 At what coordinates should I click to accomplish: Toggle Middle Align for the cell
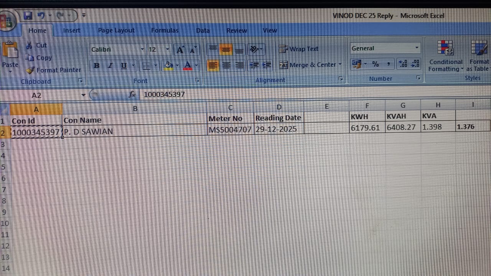click(226, 49)
